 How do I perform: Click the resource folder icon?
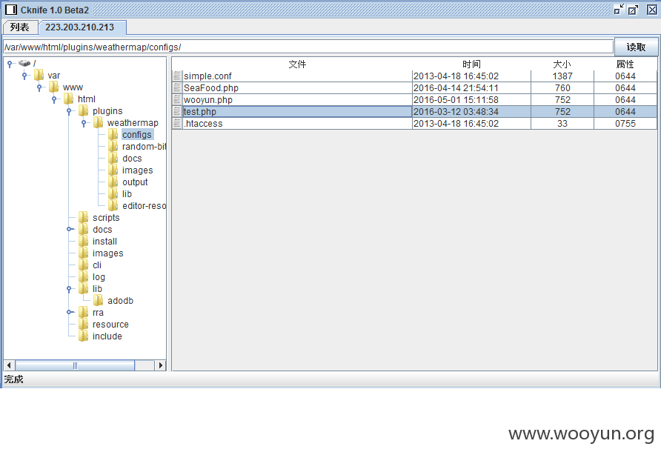point(84,324)
